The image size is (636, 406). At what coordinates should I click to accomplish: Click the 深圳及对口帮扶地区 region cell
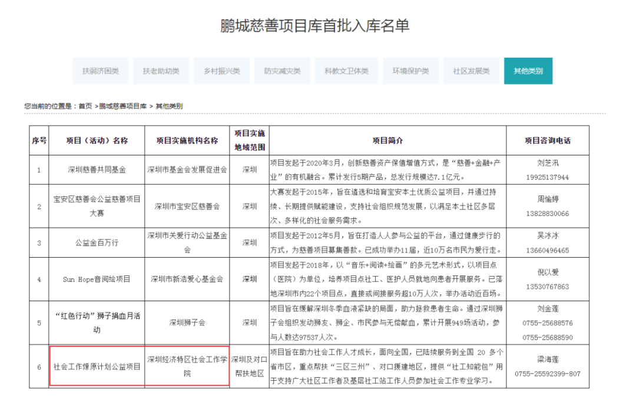[x=250, y=367]
